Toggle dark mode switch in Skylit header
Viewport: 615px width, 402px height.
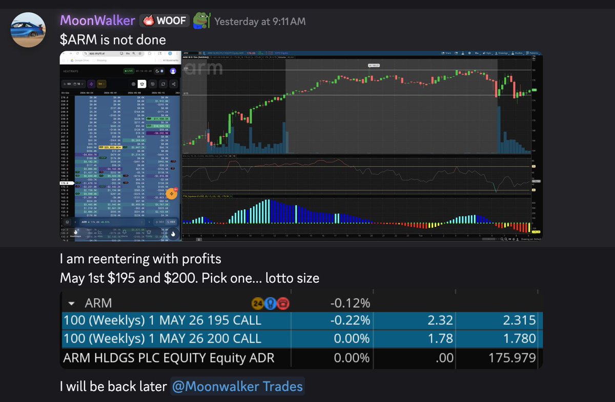click(x=159, y=71)
